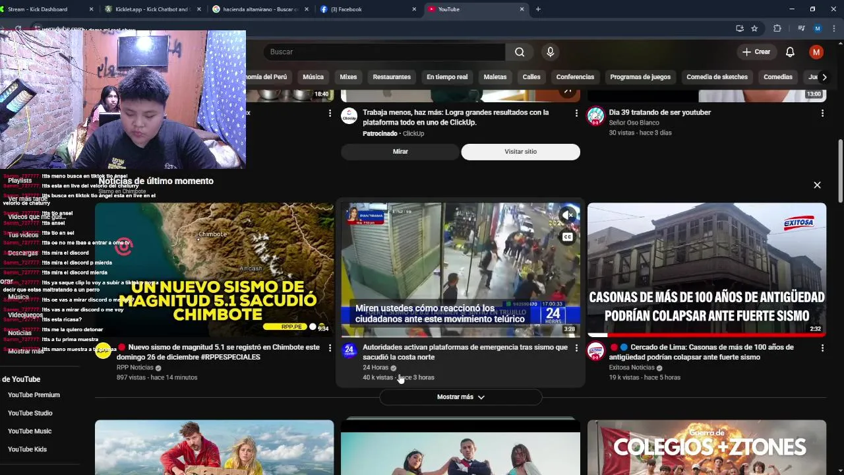
Task: Bookmark this page with star icon
Action: click(754, 28)
